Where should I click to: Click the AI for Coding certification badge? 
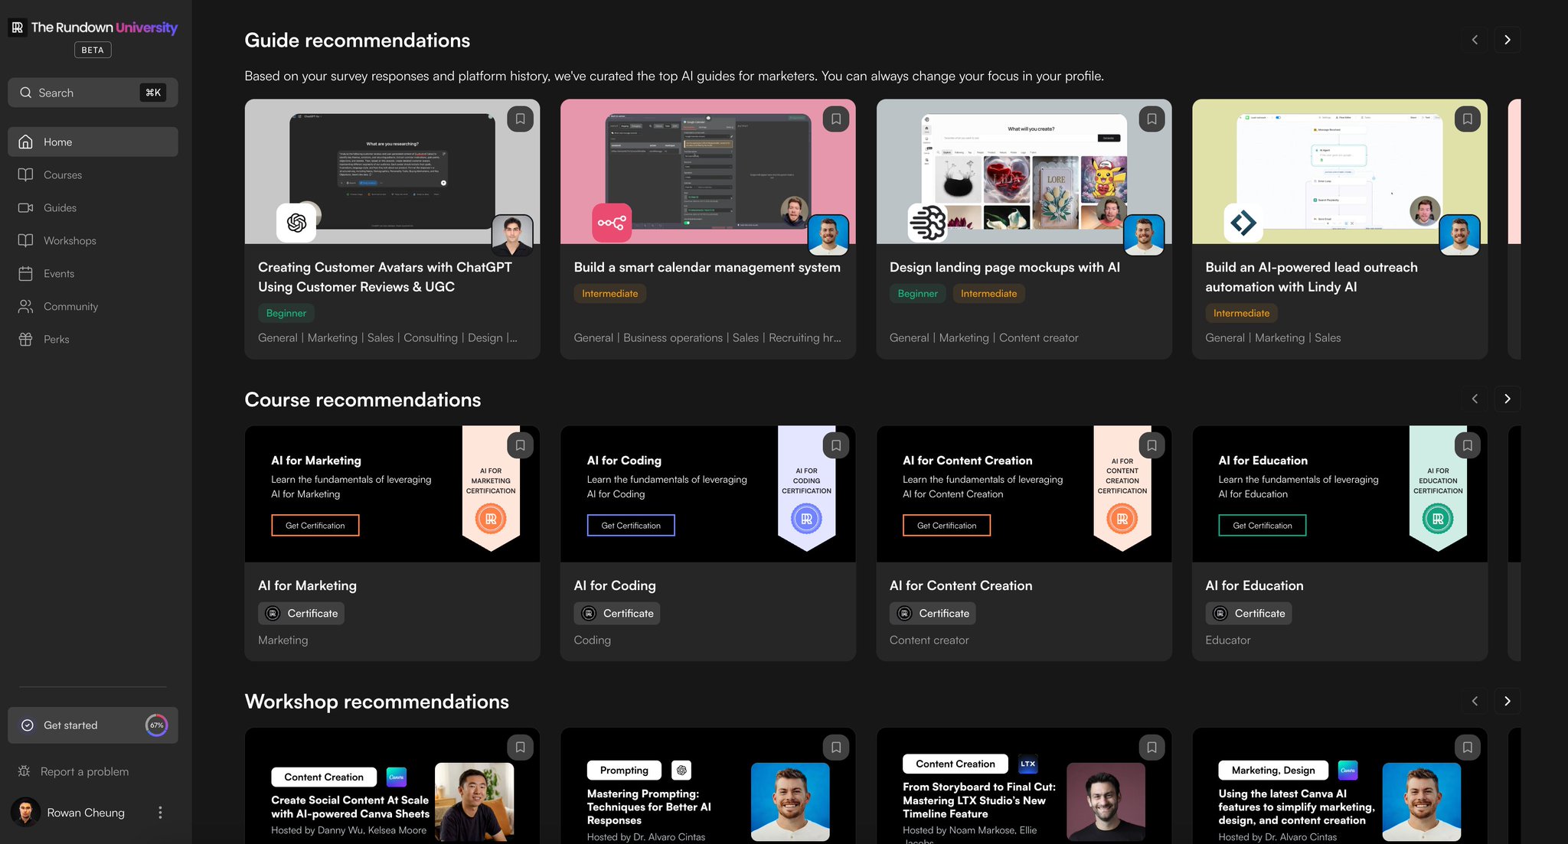806,519
